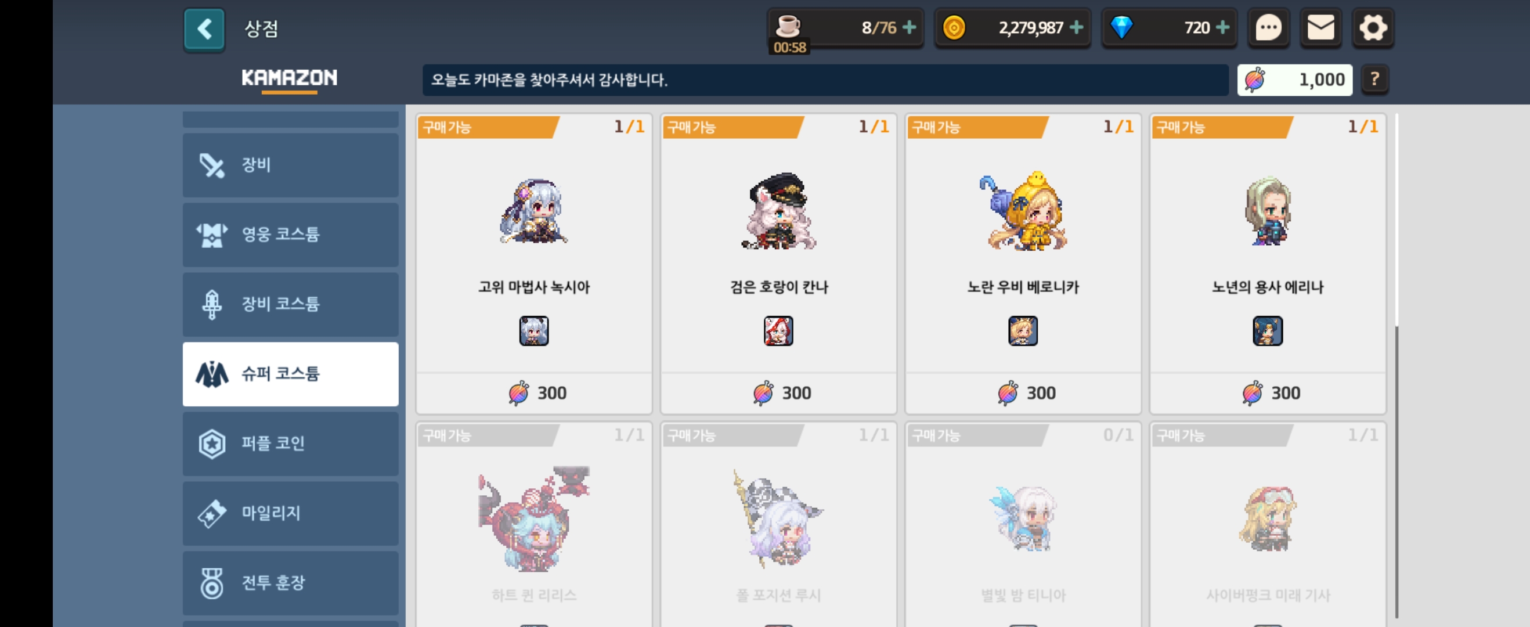Tap hero portrait under 고위 마법사 녹시아
The image size is (1530, 627).
click(x=534, y=330)
